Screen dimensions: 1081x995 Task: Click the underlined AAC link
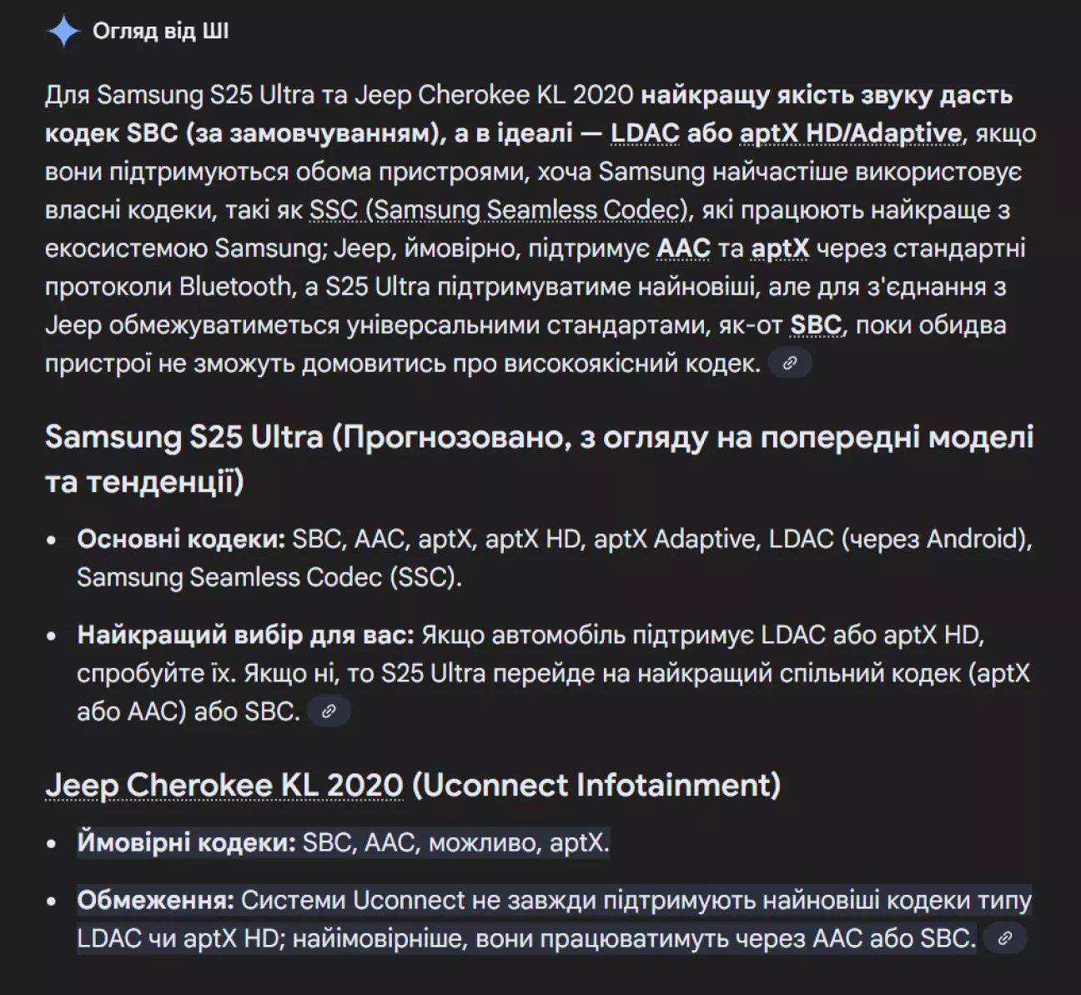point(683,249)
